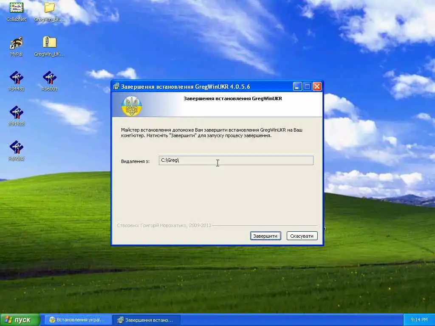Click the 9:14 PM system clock
This screenshot has width=435, height=326.
(419, 320)
